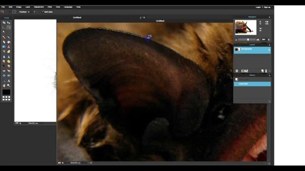Select the Eraser tool
305x171 pixels.
(x=4, y=42)
